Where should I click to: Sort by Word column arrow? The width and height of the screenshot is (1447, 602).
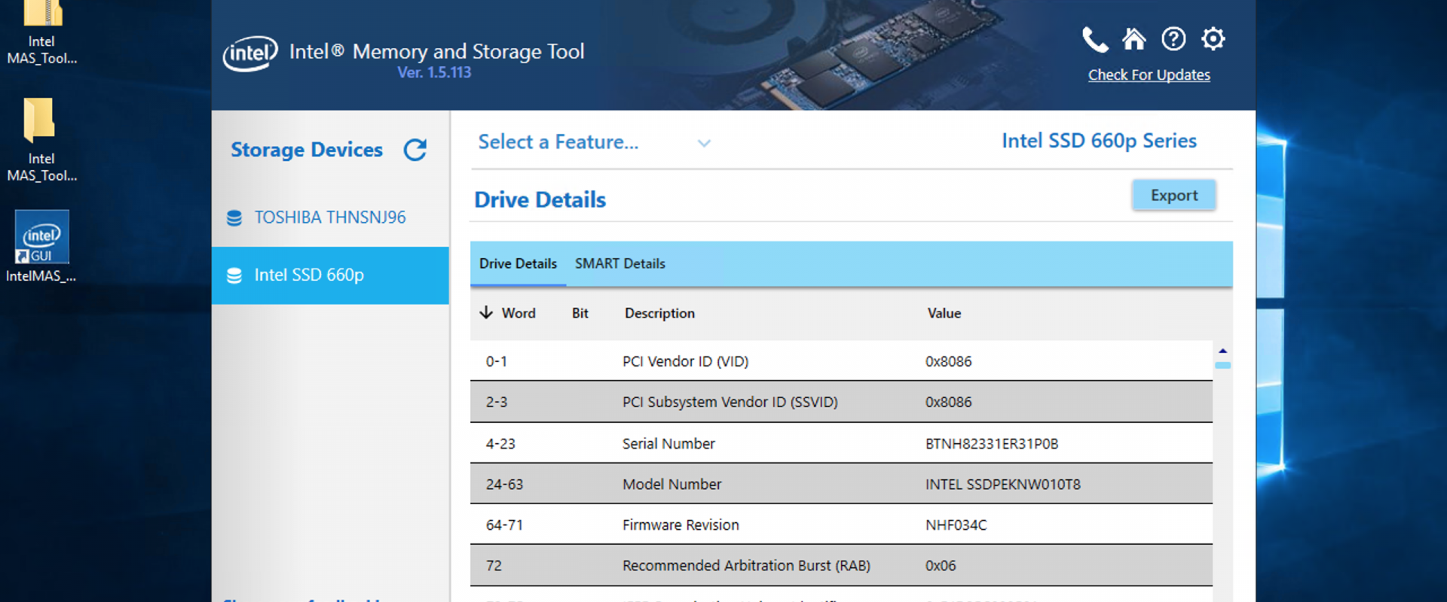pyautogui.click(x=486, y=312)
